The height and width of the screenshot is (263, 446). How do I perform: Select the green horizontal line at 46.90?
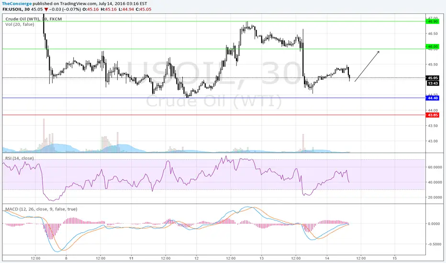(x=214, y=22)
